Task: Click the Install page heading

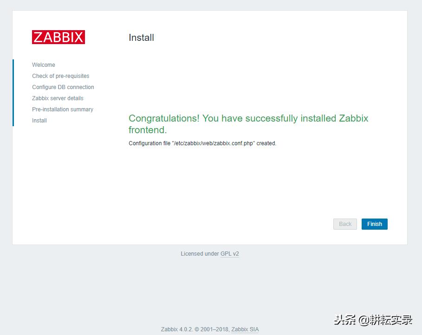Action: [x=141, y=38]
